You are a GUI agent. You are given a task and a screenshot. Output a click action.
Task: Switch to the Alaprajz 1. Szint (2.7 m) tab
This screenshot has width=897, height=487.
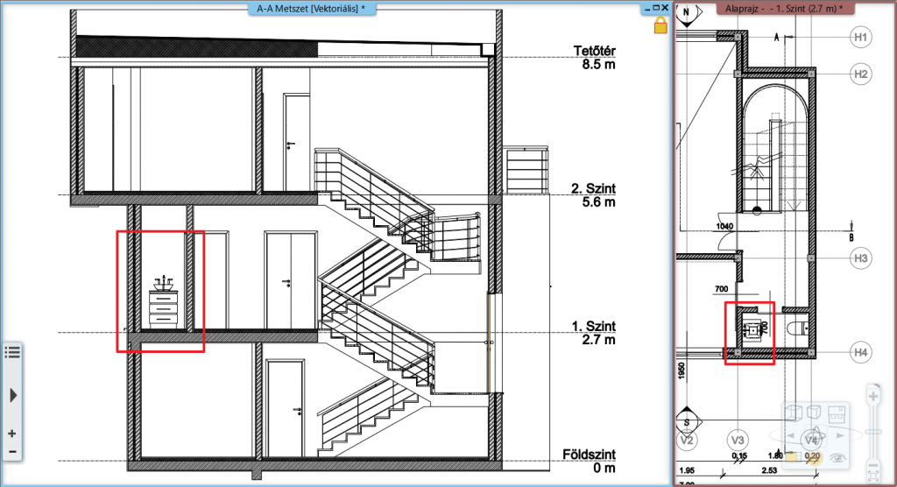[784, 8]
